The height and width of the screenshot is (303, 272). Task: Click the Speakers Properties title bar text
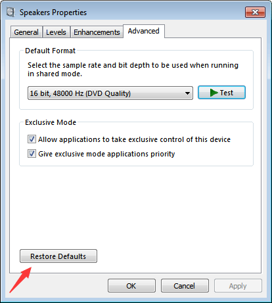(x=53, y=12)
